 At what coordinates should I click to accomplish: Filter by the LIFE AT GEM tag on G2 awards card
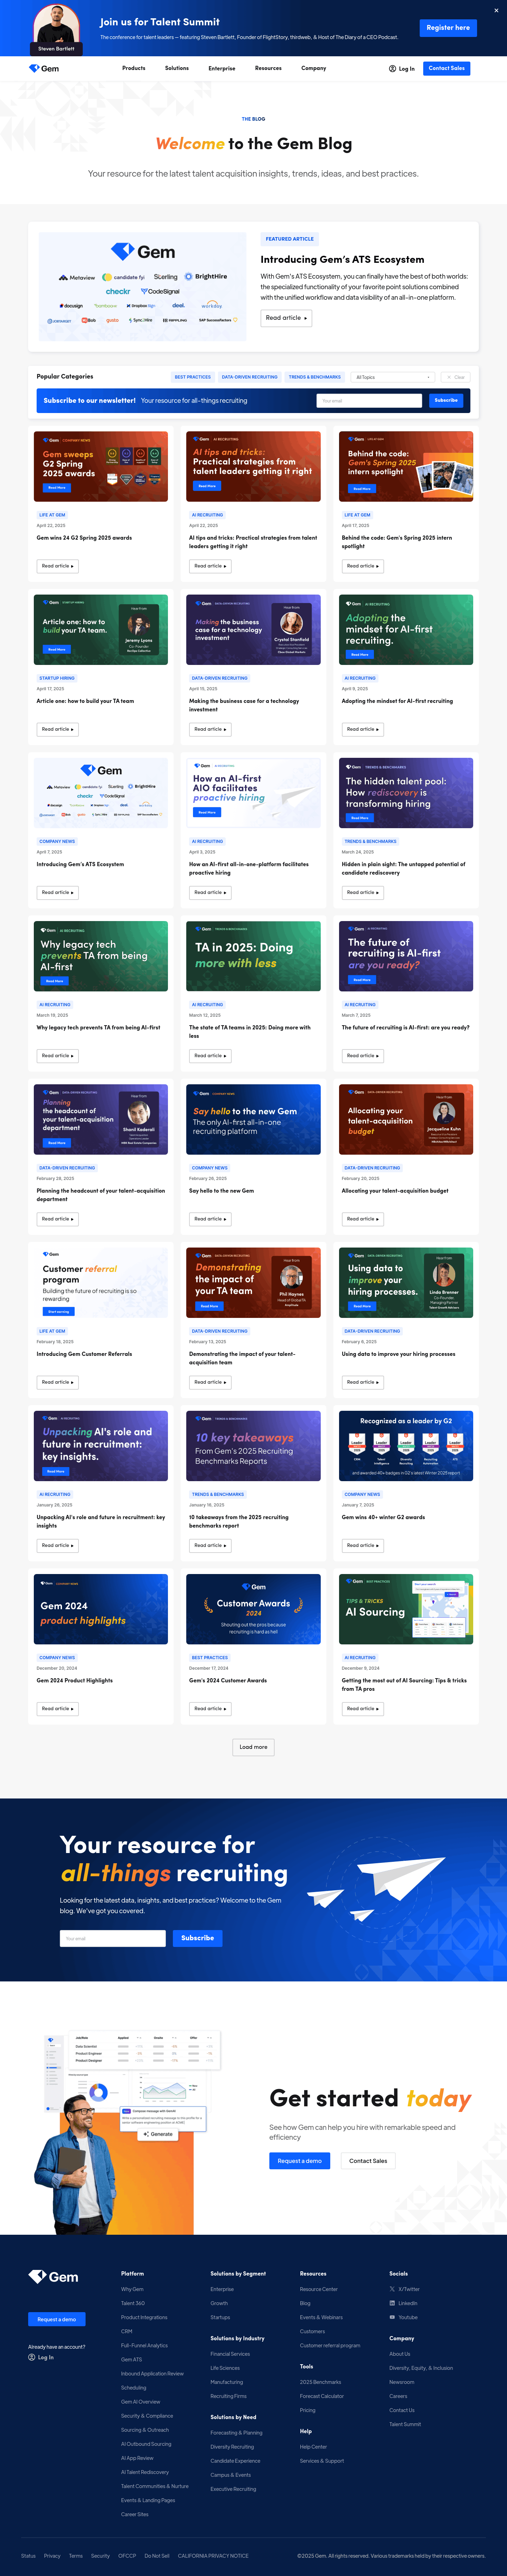(x=52, y=515)
